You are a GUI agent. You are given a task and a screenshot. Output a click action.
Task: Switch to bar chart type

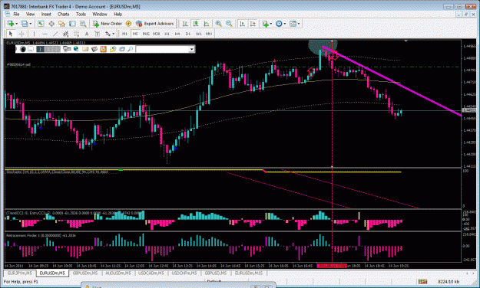coord(185,24)
